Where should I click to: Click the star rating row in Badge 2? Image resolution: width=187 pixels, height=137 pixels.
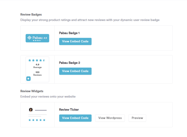tap(37, 60)
